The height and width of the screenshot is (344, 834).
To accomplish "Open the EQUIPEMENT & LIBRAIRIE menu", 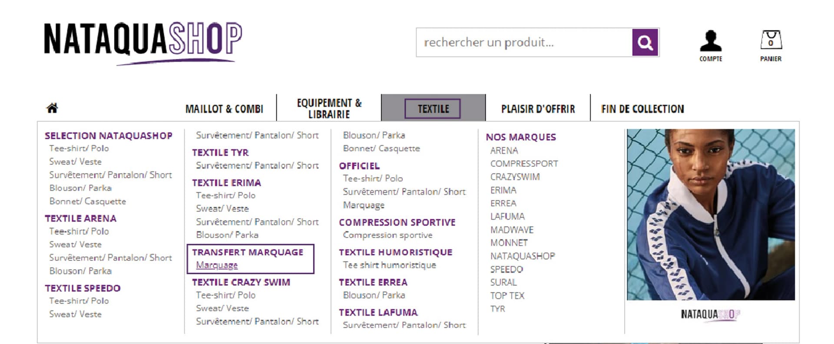I will (x=328, y=108).
